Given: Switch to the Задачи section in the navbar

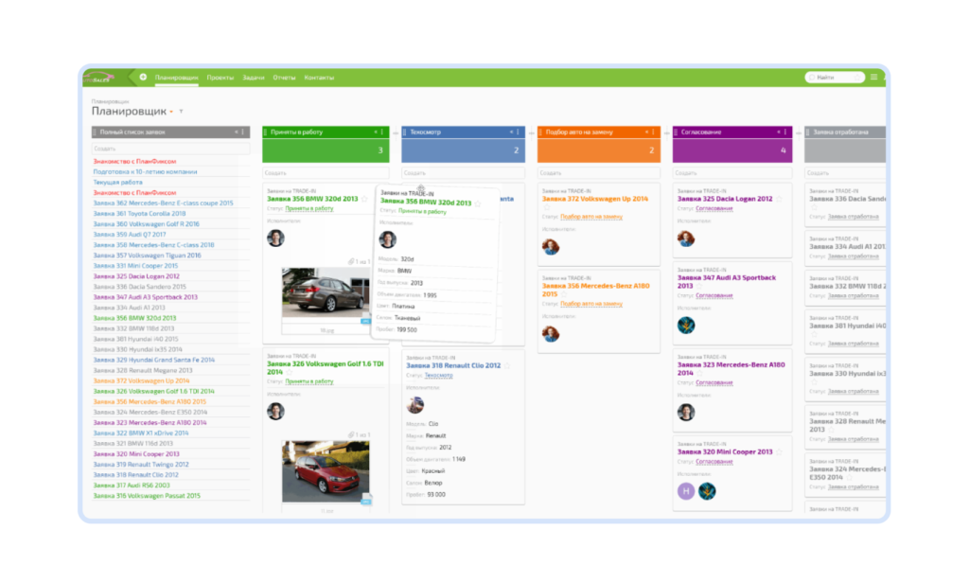Looking at the screenshot, I should click(254, 78).
